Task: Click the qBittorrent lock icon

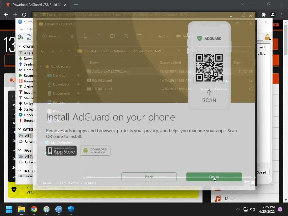Action: 268,37
